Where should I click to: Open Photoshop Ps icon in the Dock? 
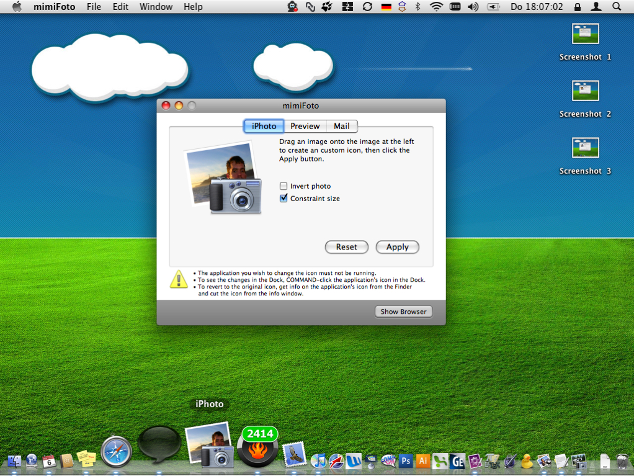(406, 460)
